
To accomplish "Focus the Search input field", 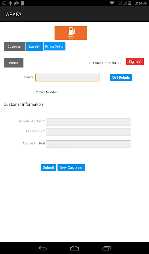I will [67, 78].
